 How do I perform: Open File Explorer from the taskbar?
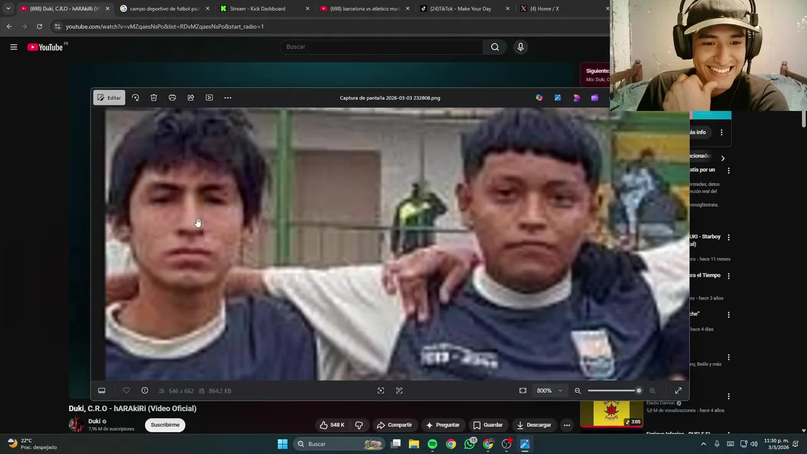(414, 444)
